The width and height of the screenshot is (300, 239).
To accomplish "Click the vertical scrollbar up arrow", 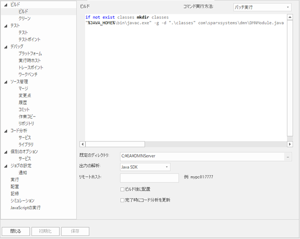I will tap(290, 18).
